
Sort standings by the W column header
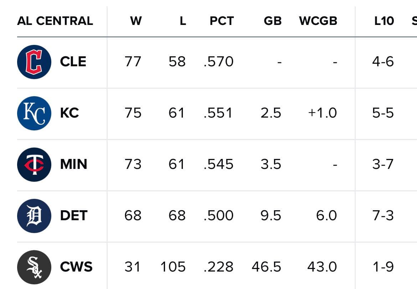click(136, 21)
